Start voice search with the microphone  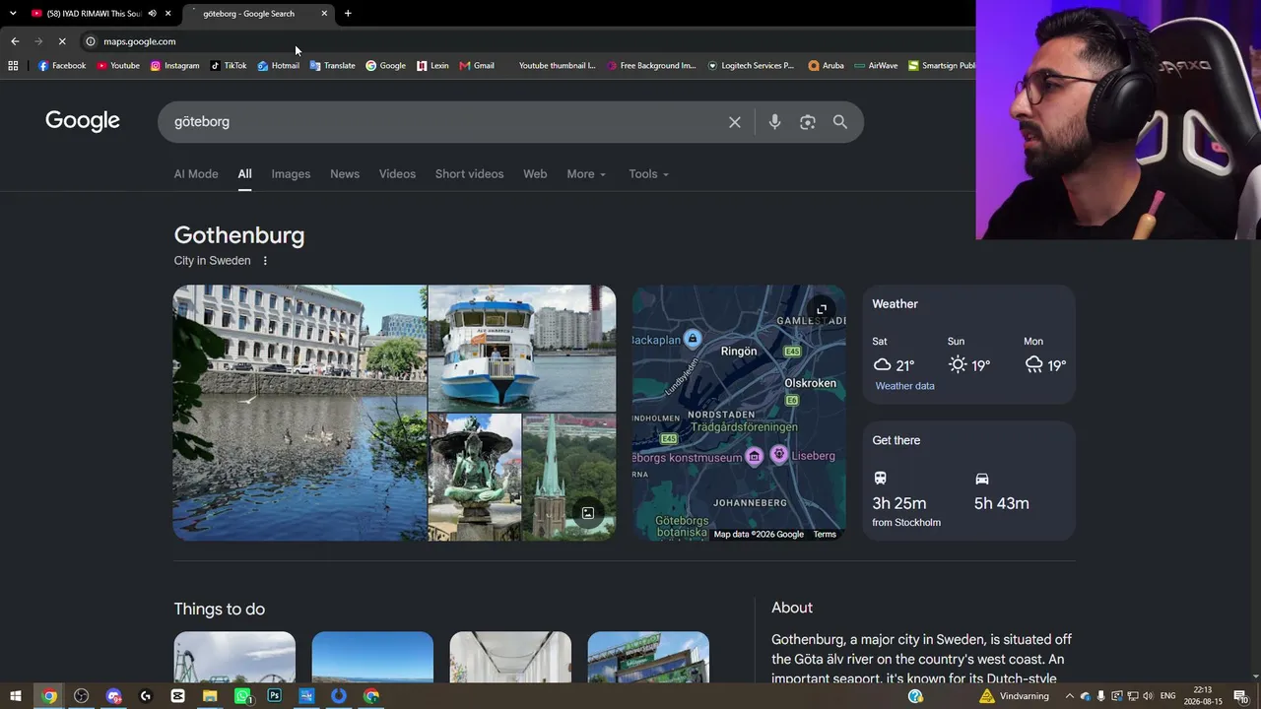(774, 122)
